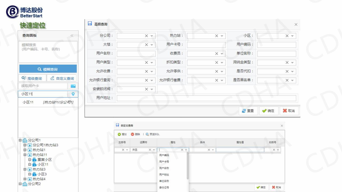This screenshot has width=342, height=192.
Task: Click the card reader icon beside 读取用户卡
Action: [x=73, y=86]
